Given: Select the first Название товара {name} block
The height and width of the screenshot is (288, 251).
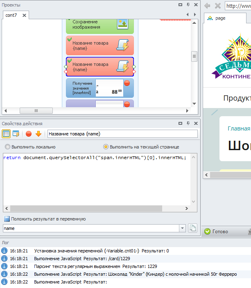Looking at the screenshot, I should [100, 45].
